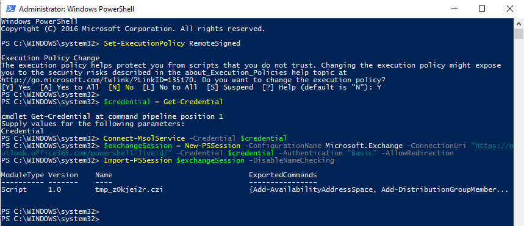Click the Connect-MsolService command text
Image resolution: width=524 pixels, height=226 pixels.
coord(145,138)
